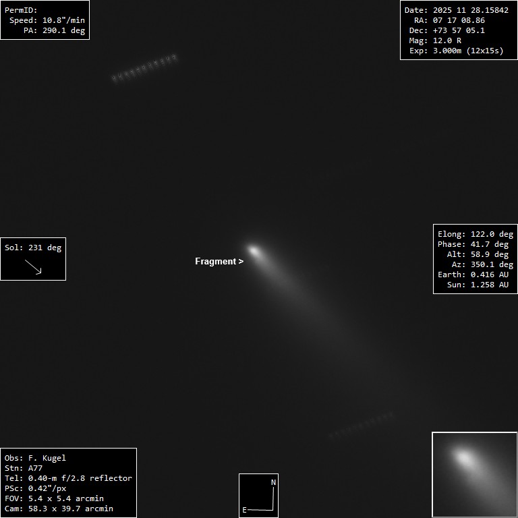518x518 pixels.
Task: Click the Fragment label text
Action: [x=215, y=262]
